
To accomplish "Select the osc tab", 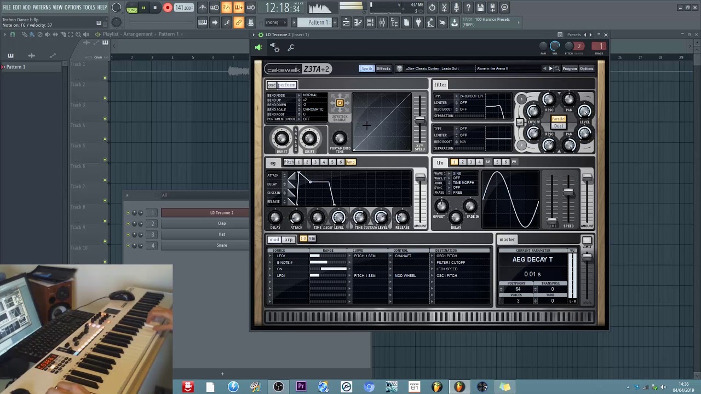I will (x=272, y=85).
